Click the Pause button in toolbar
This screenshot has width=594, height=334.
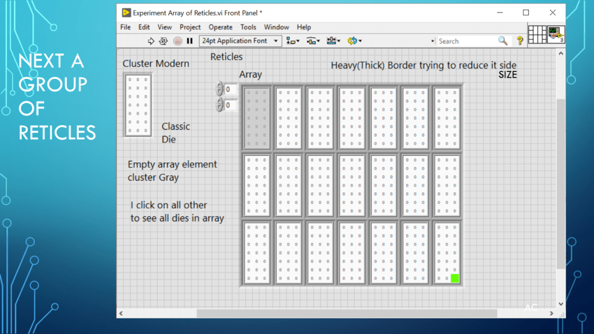190,41
